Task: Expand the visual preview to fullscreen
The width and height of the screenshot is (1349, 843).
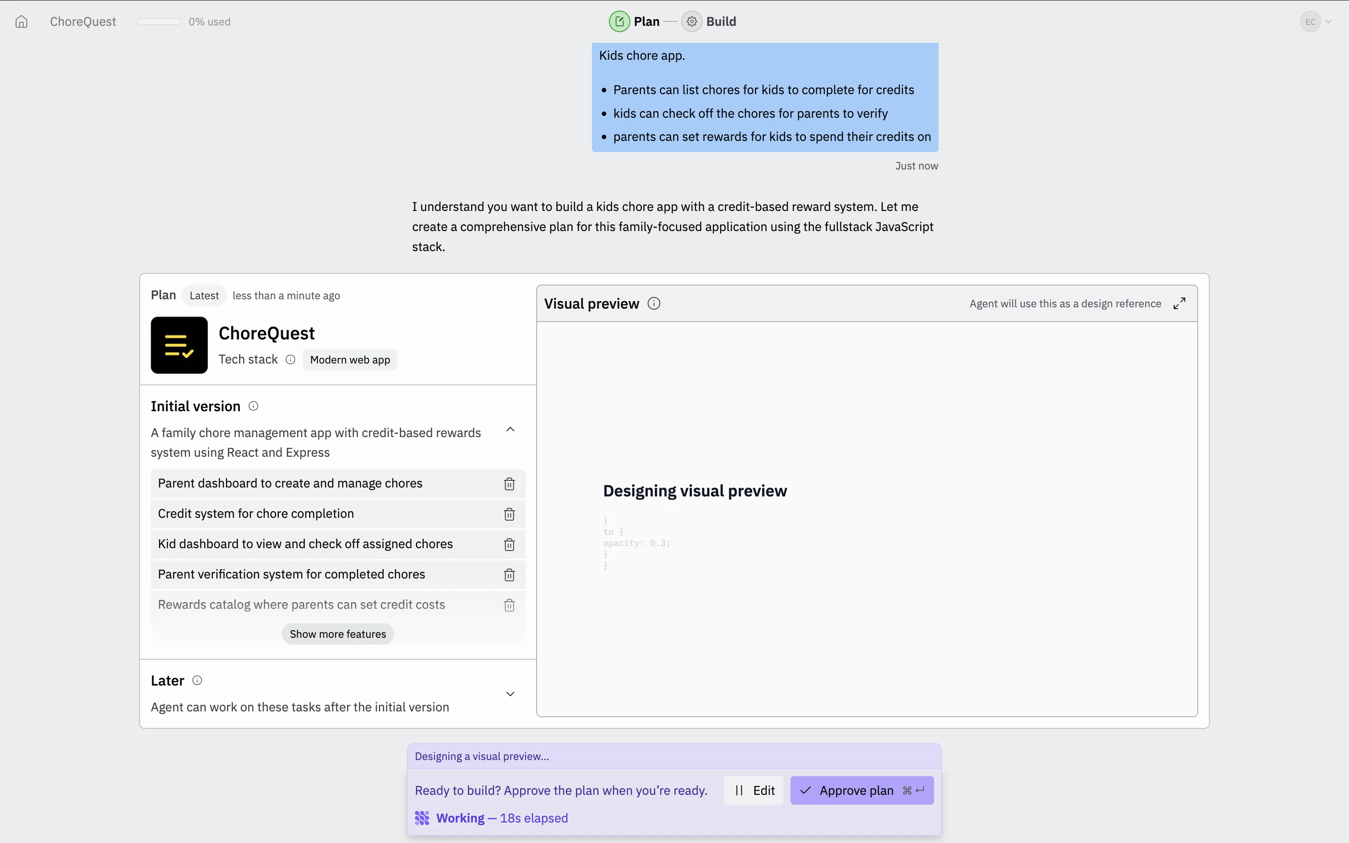Action: coord(1179,303)
